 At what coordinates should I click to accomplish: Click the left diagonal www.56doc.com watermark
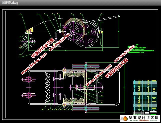pos(34,64)
